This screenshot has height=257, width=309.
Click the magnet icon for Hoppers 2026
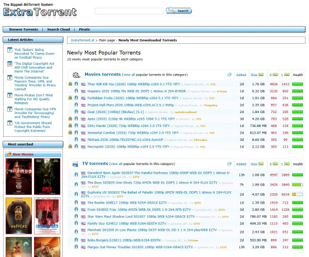(x=76, y=91)
